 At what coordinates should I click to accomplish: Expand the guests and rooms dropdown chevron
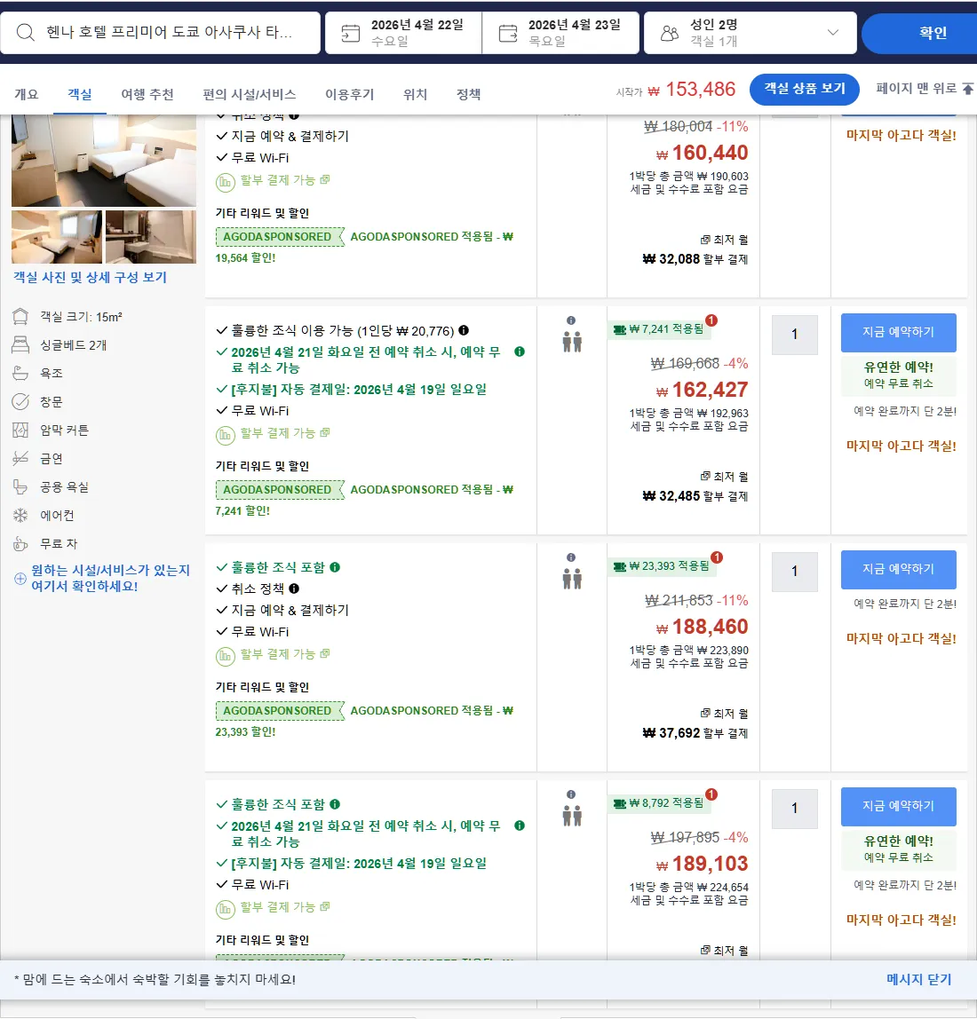832,32
